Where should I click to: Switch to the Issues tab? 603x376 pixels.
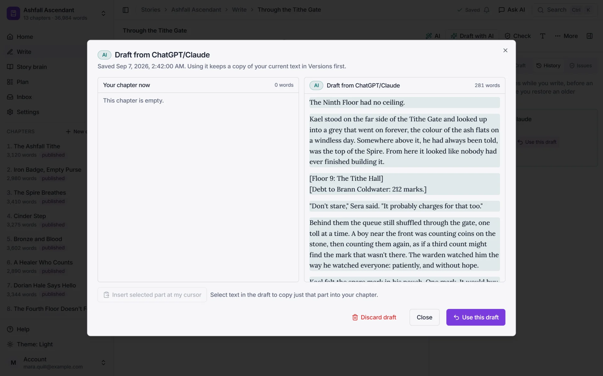pos(580,65)
